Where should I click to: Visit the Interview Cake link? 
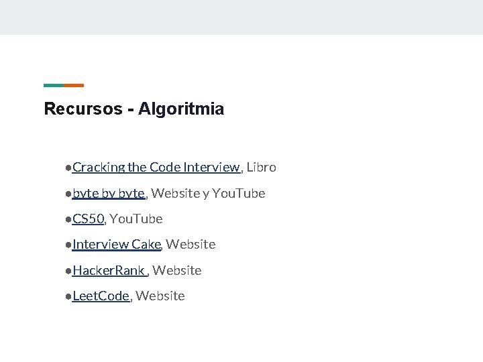coord(117,244)
